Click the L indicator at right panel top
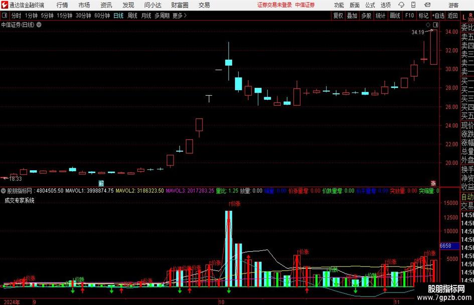This screenshot has height=305, width=474. [464, 18]
